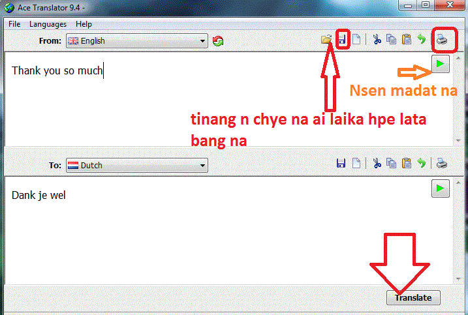
Task: Click in the source text box
Action: coord(228,99)
